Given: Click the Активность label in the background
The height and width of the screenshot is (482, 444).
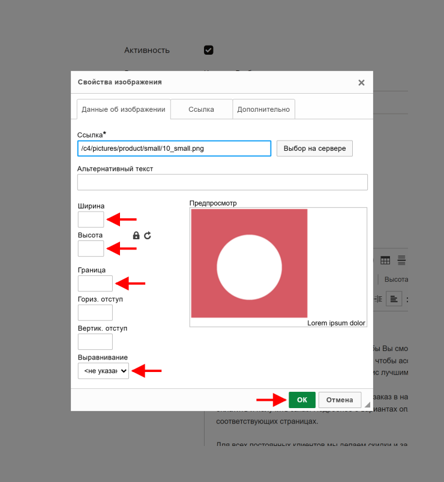Looking at the screenshot, I should point(146,50).
